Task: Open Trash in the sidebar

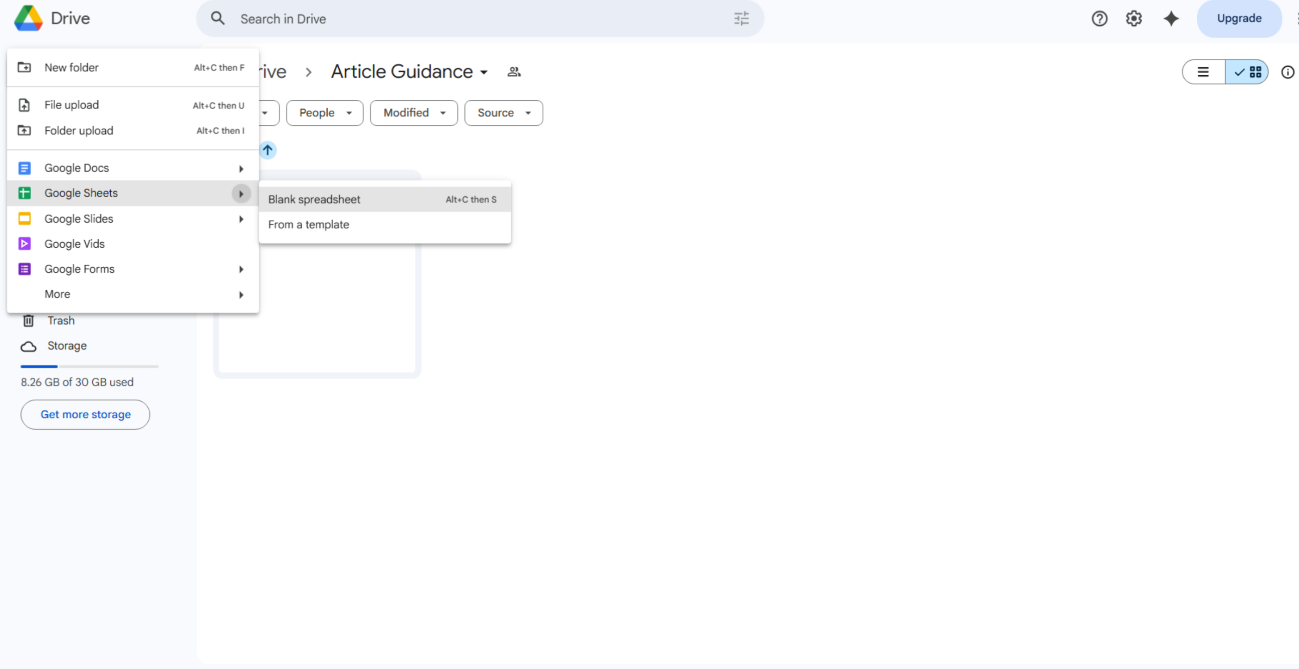Action: click(61, 320)
